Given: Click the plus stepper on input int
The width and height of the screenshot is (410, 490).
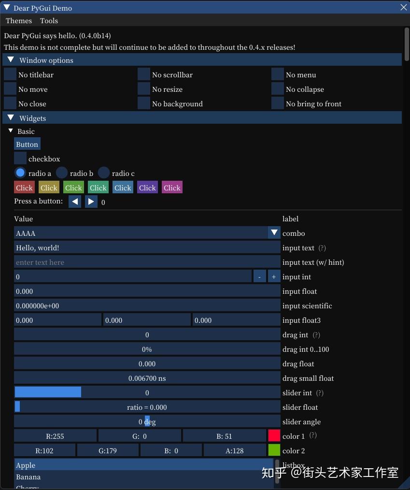Looking at the screenshot, I should [x=274, y=276].
